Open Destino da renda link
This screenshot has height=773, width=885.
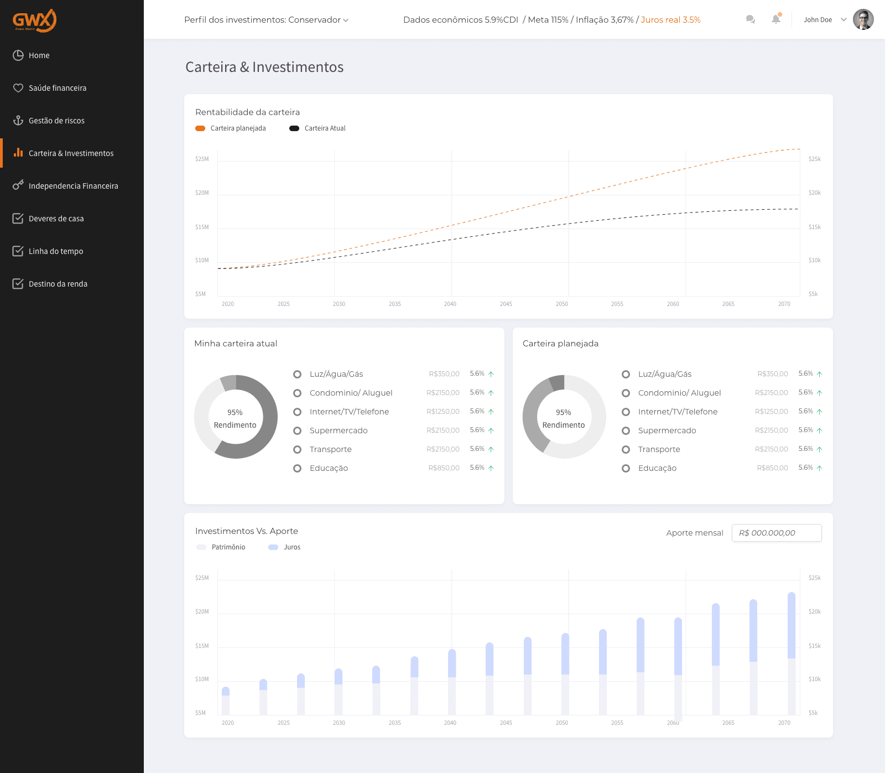tap(58, 284)
